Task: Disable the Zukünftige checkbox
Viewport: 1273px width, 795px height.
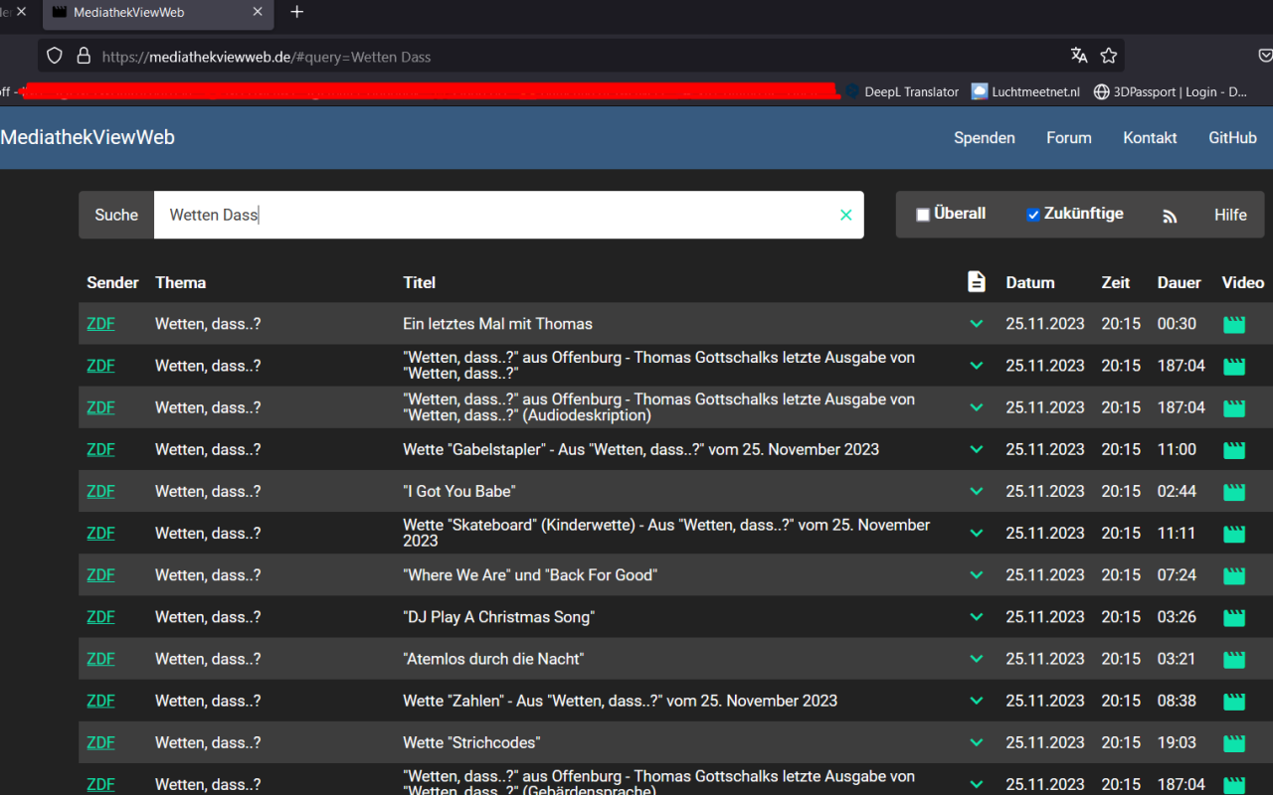Action: pyautogui.click(x=1033, y=214)
